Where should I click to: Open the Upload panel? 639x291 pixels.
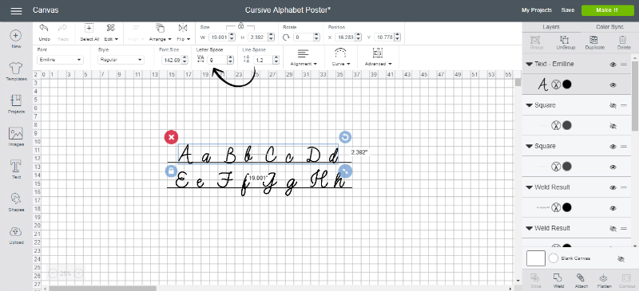tap(16, 235)
